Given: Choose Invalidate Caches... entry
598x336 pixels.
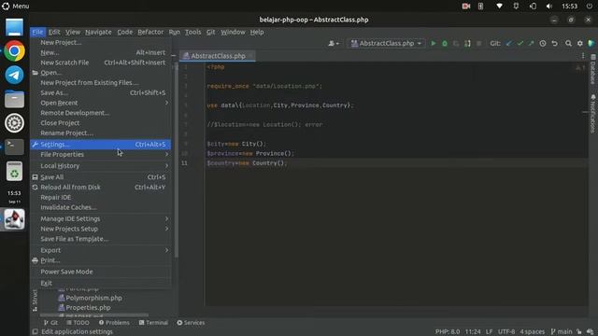Looking at the screenshot, I should pos(101,207).
